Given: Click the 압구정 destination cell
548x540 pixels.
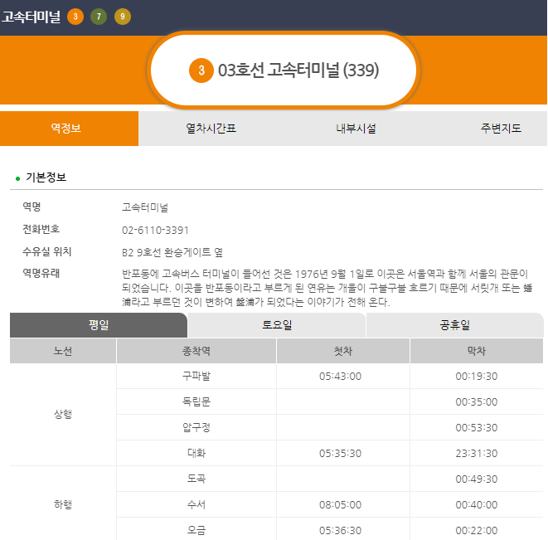Looking at the screenshot, I should coord(196,427).
